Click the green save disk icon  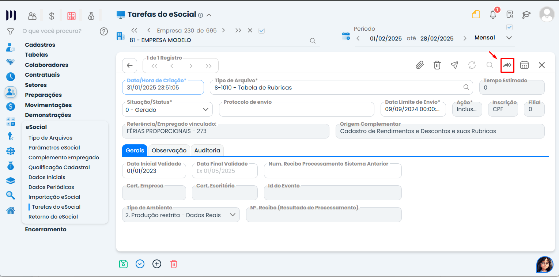[124, 264]
